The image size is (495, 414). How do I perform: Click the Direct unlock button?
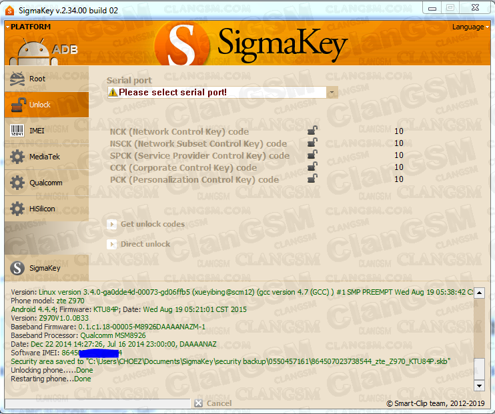pyautogui.click(x=139, y=244)
